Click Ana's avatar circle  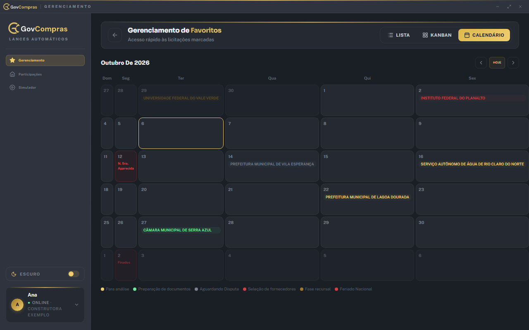[x=17, y=304]
